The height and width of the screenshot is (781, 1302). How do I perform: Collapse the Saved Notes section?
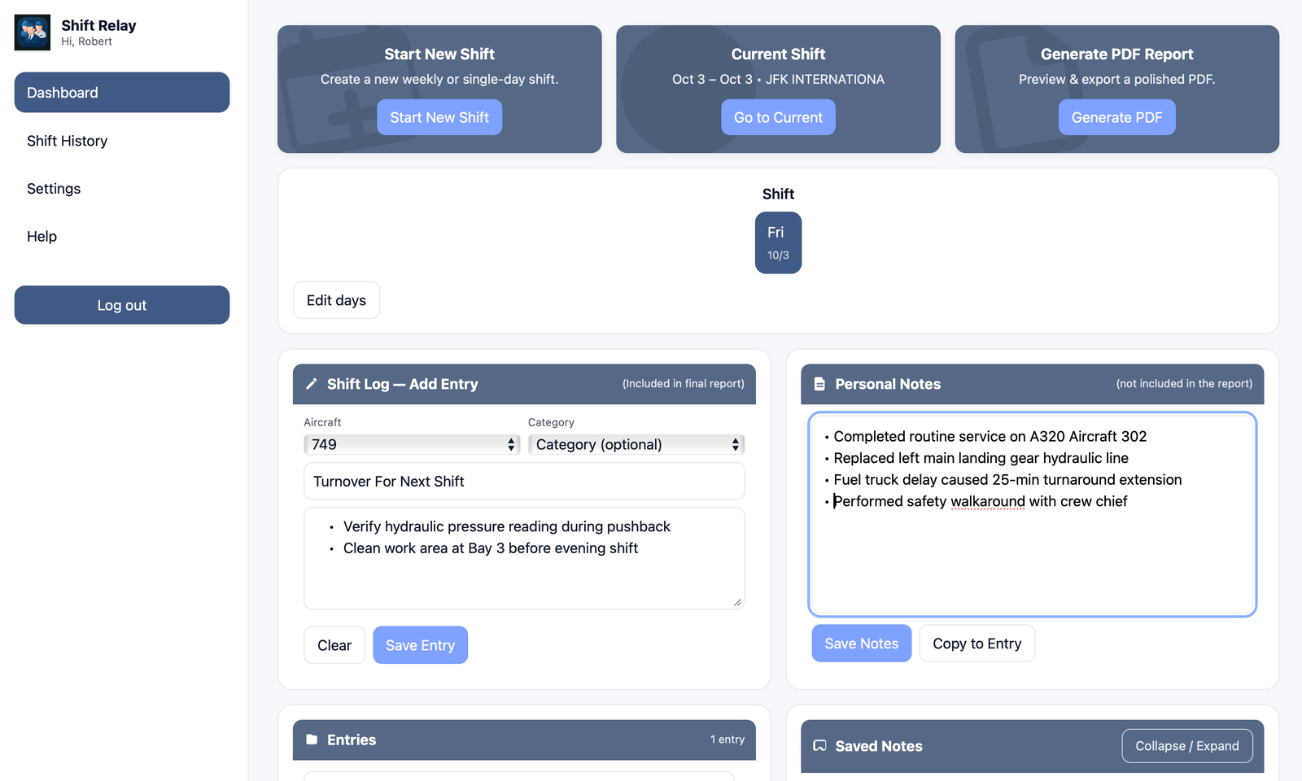click(1186, 746)
